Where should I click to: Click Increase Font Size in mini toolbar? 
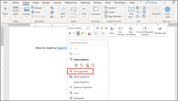click(x=98, y=28)
